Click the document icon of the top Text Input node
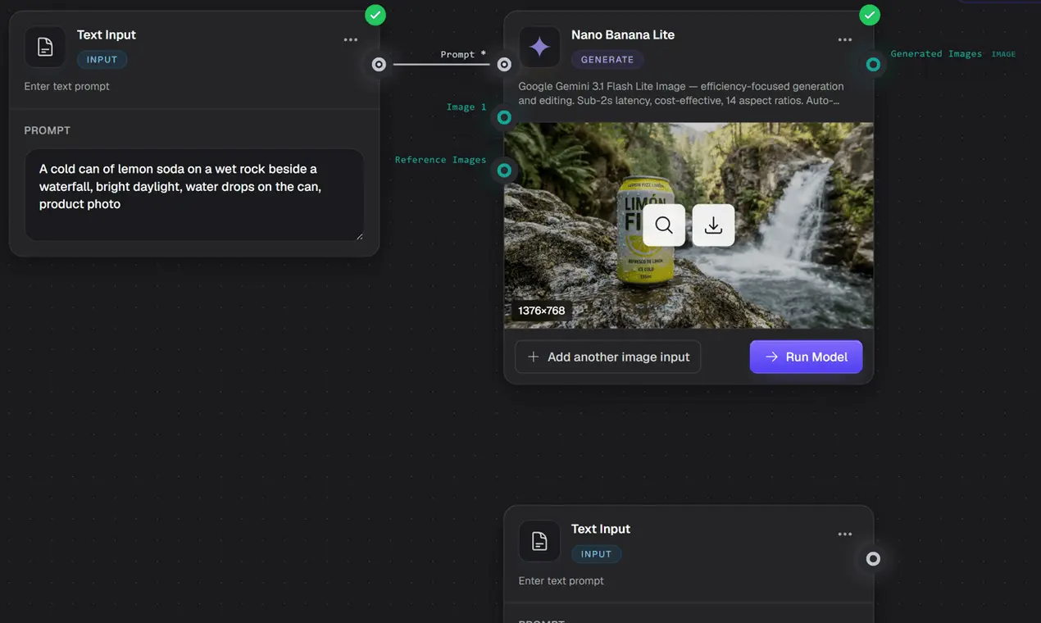This screenshot has width=1041, height=623. coord(45,48)
